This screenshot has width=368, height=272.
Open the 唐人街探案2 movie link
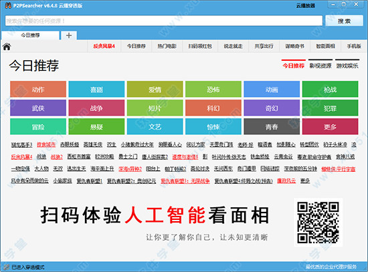point(155,156)
